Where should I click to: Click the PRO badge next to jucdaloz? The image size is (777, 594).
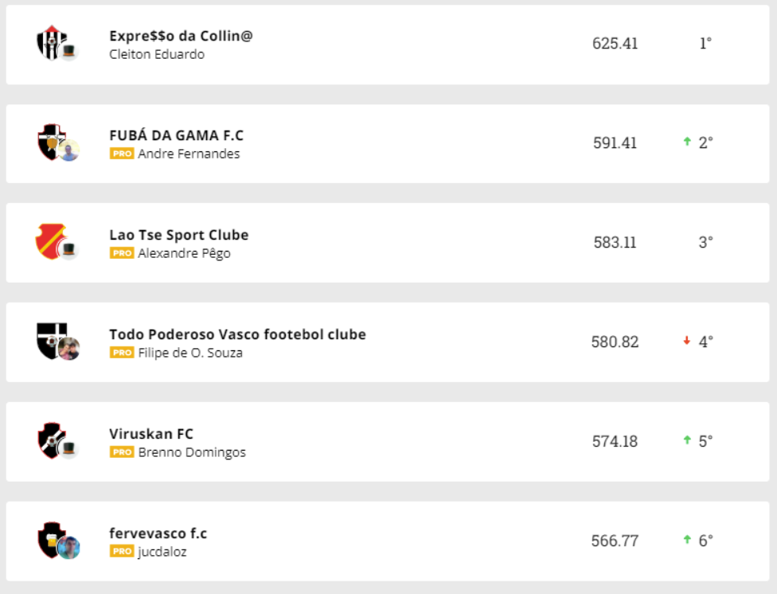tap(122, 551)
